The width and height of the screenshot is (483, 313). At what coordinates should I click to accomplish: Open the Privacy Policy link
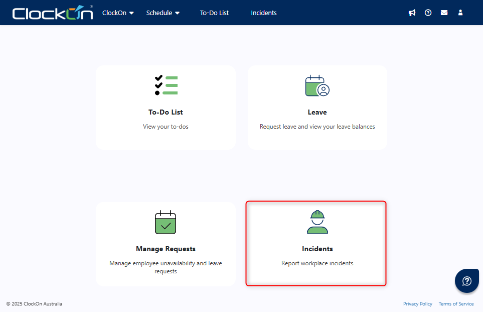tap(418, 304)
